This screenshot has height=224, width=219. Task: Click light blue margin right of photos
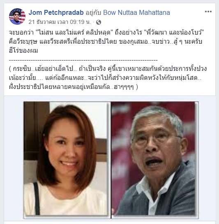click(207, 159)
